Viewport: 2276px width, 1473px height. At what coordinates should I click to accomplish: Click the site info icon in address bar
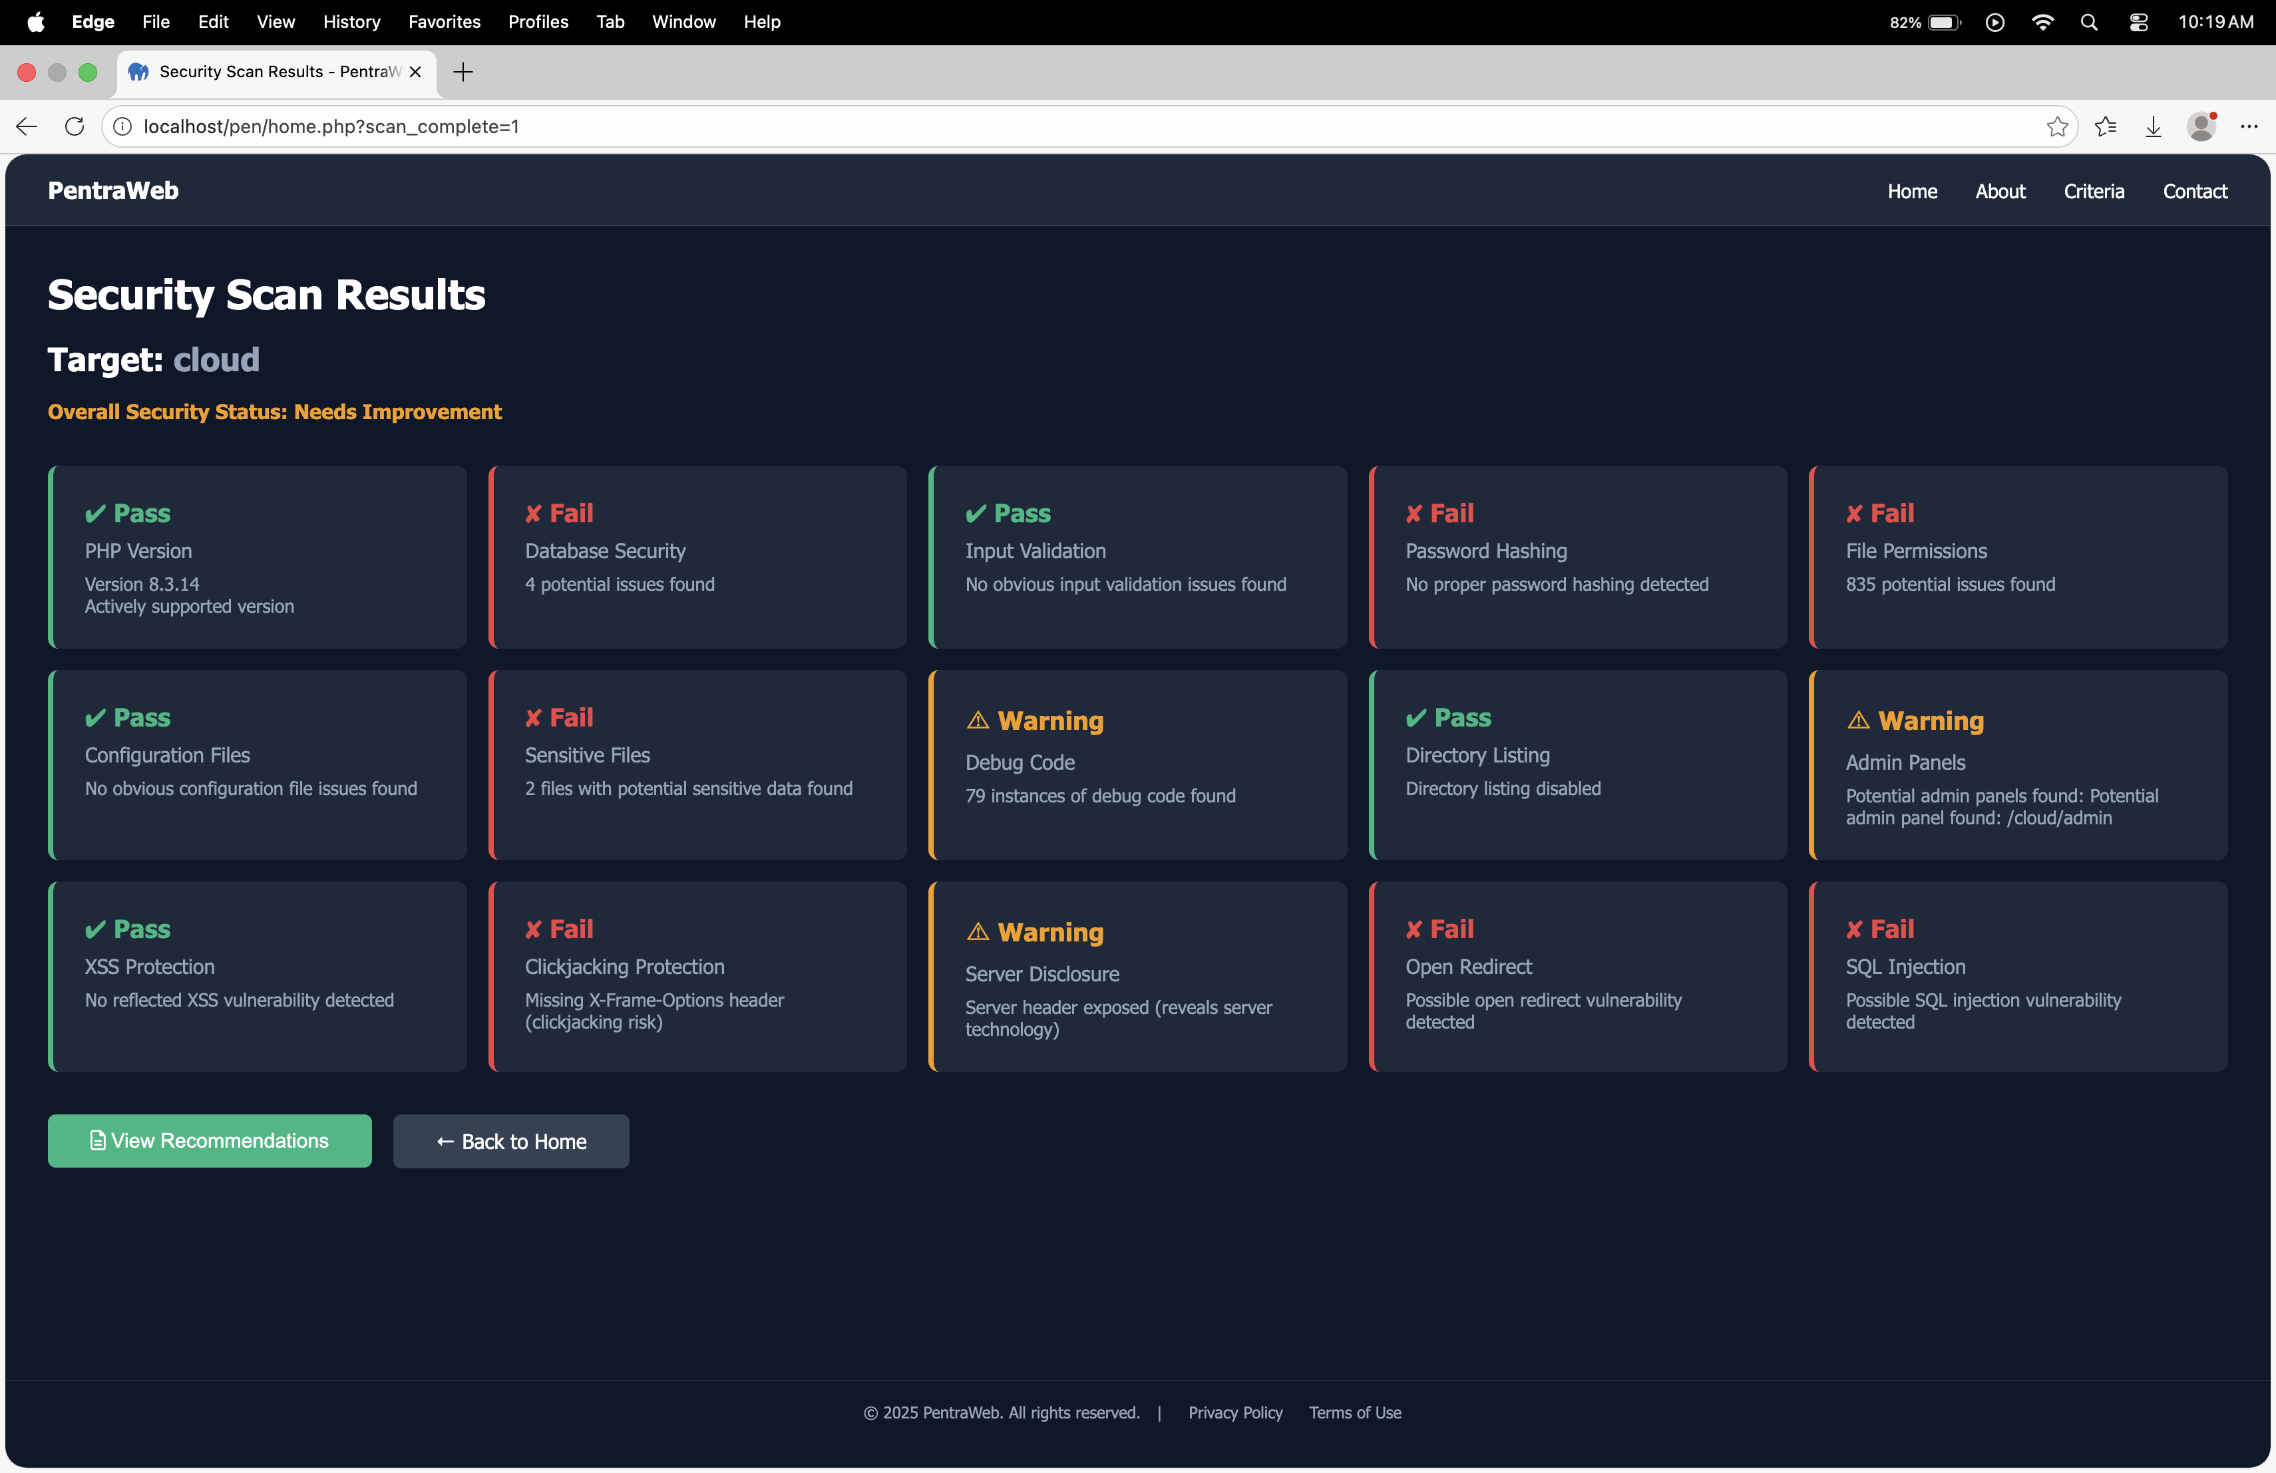click(122, 126)
